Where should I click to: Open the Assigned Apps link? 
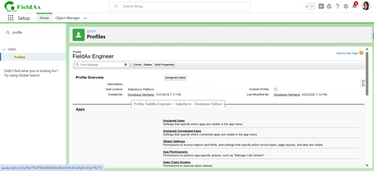pos(174,121)
